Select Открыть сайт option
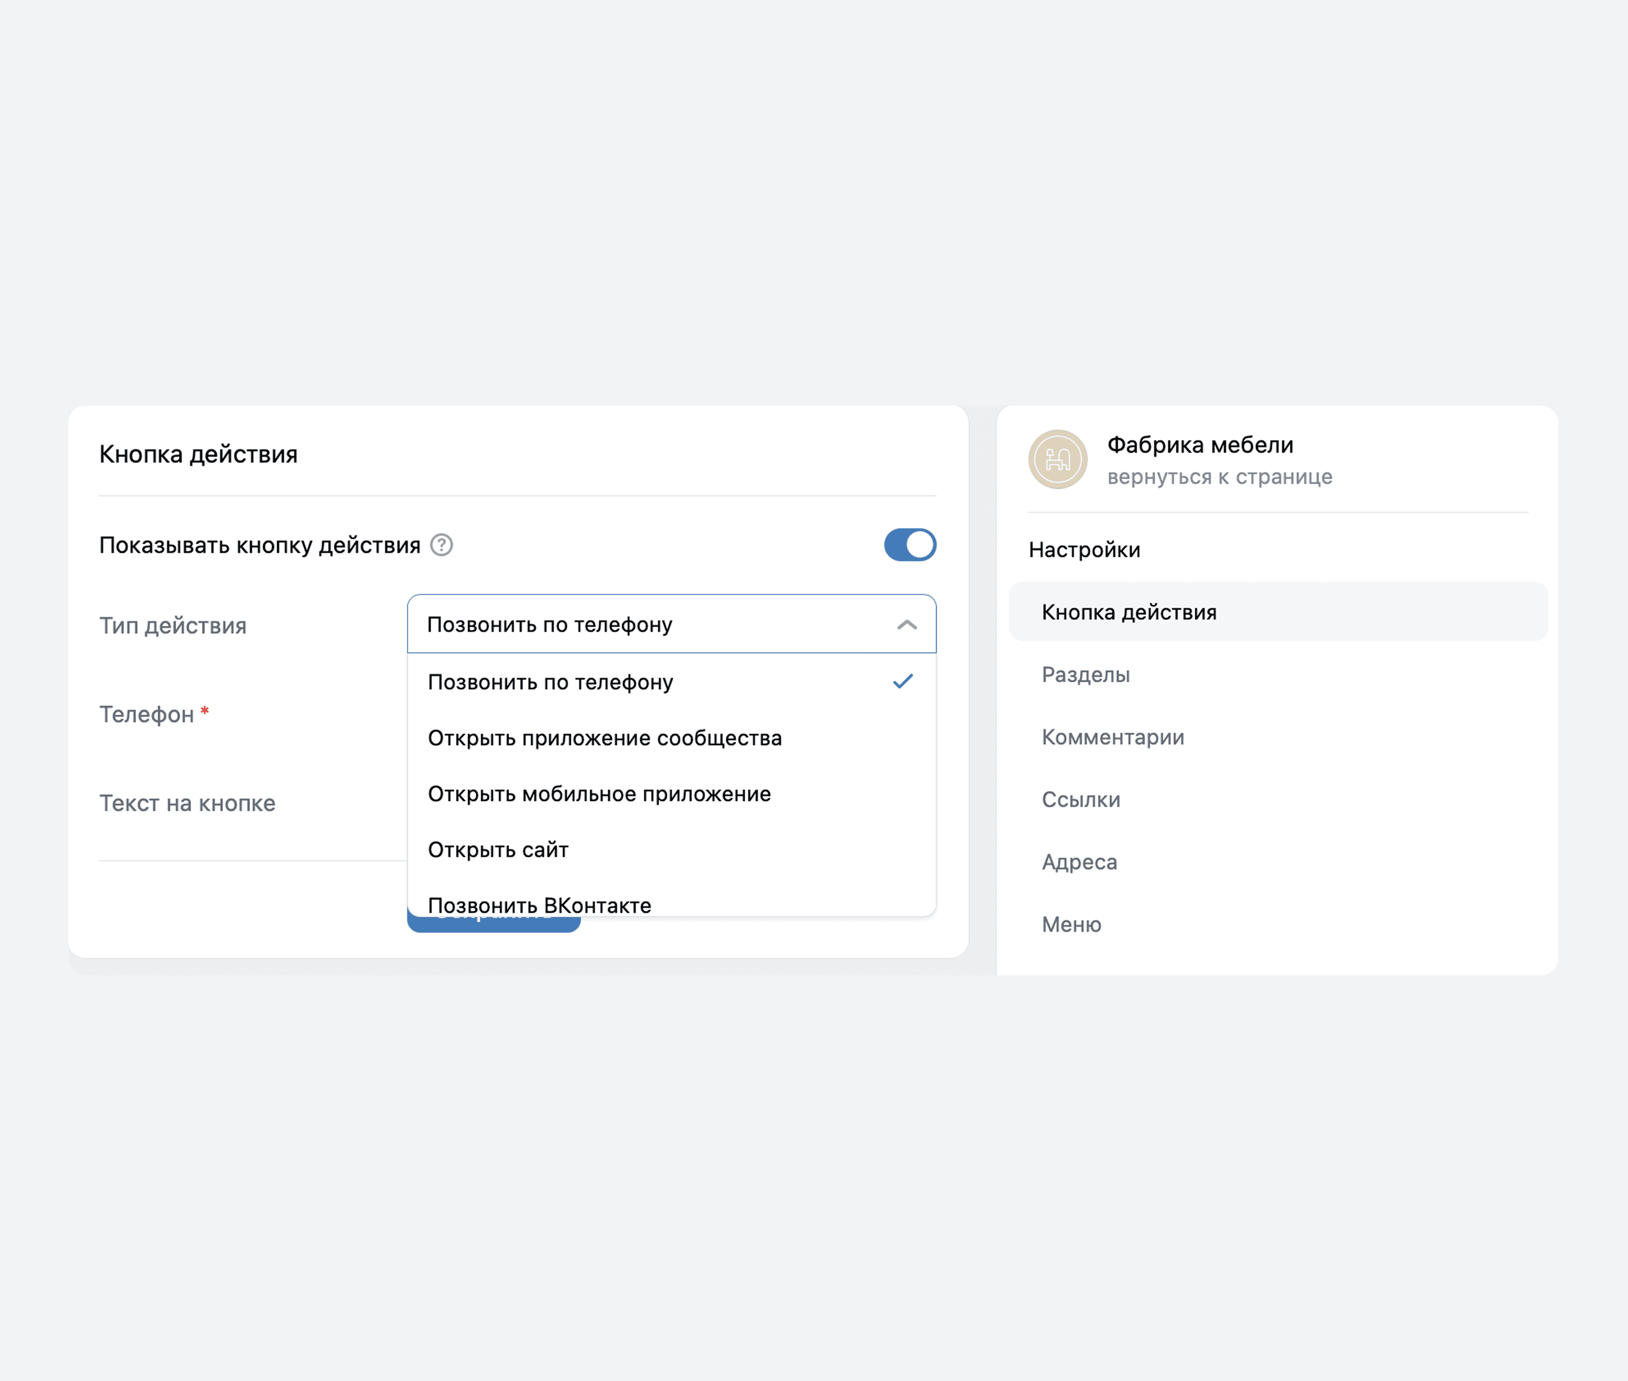1628x1381 pixels. [x=672, y=849]
